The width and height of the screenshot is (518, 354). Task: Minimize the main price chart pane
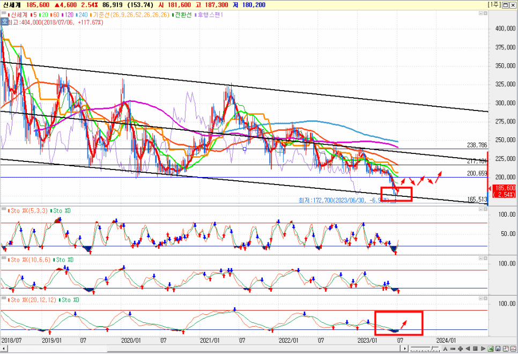tap(481, 13)
